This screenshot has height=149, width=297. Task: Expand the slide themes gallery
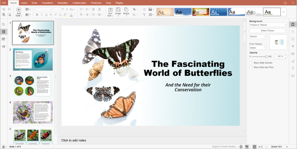coord(284,12)
